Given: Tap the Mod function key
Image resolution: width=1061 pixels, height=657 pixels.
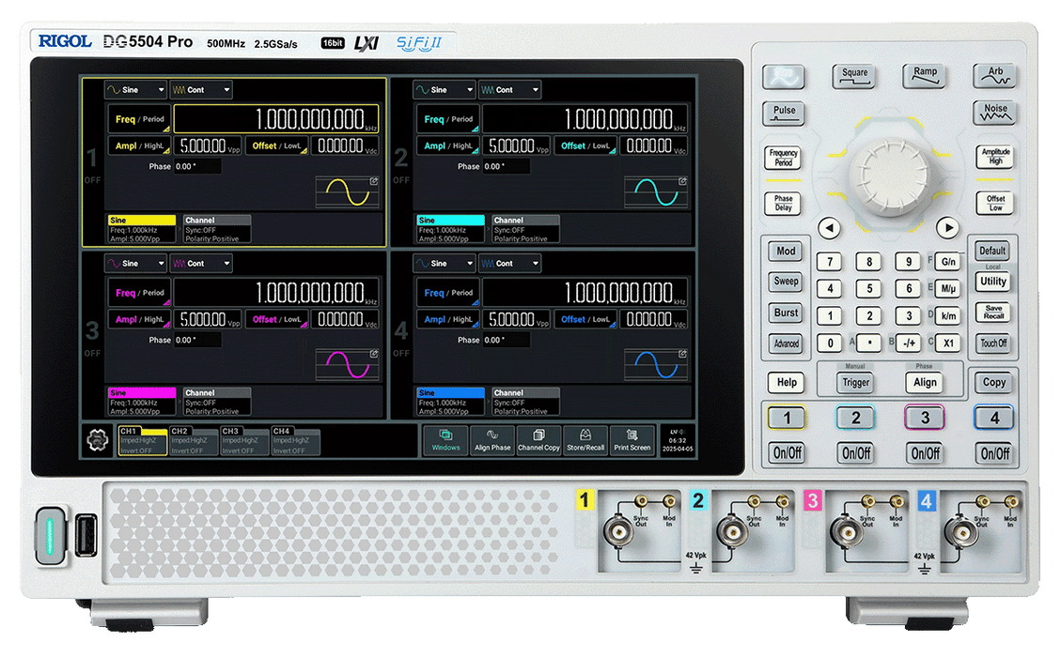Looking at the screenshot, I should (785, 252).
